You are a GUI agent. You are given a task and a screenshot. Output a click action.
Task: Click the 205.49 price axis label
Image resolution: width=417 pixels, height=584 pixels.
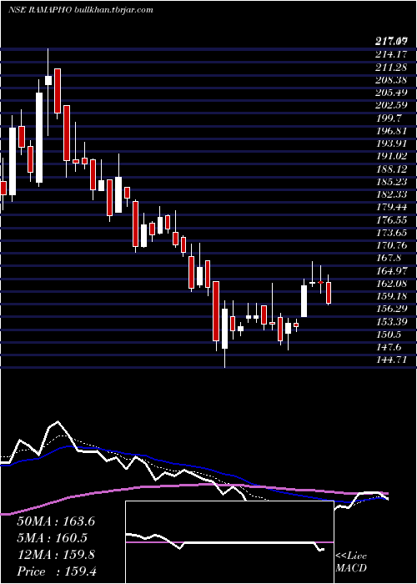click(392, 93)
